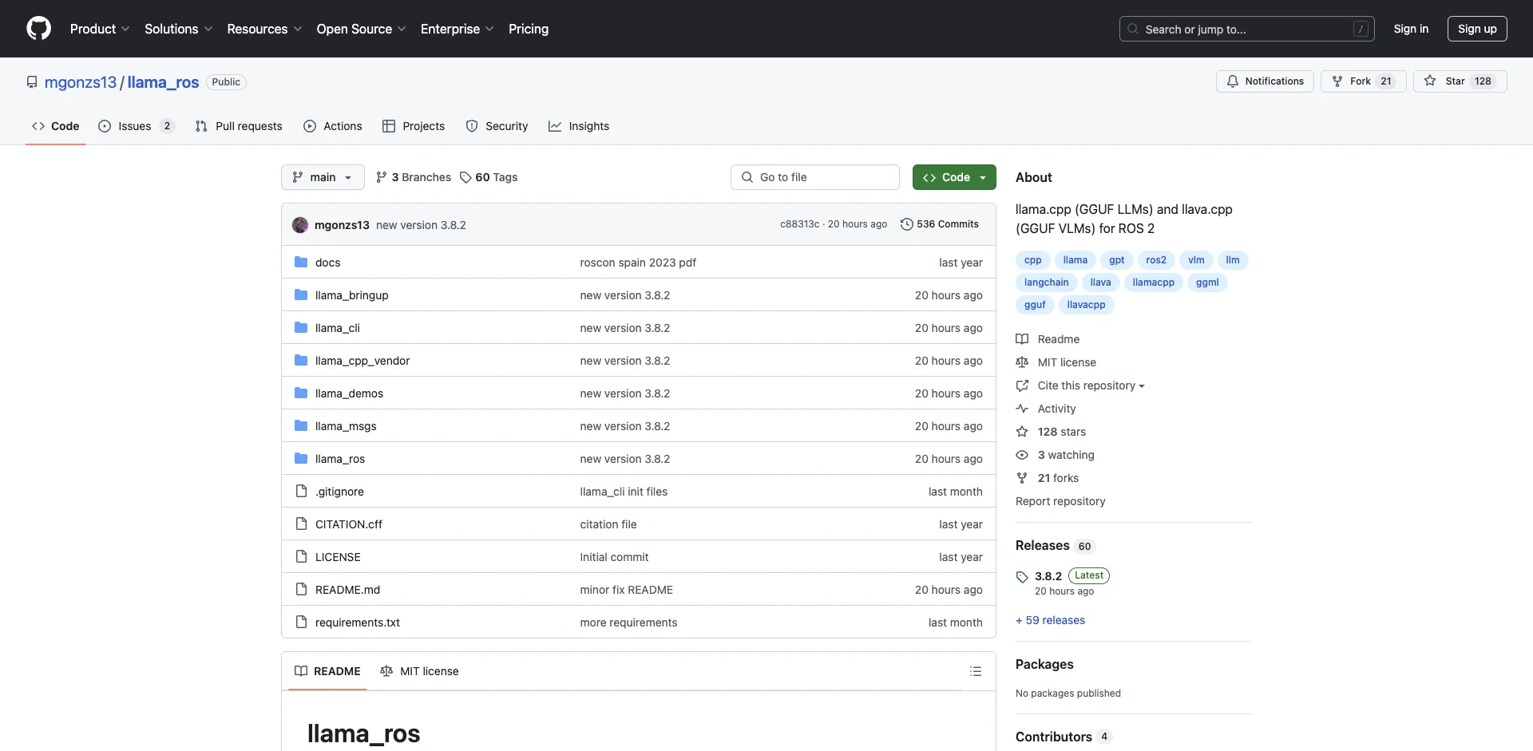Open the 'llama_cli init files' commit message

pyautogui.click(x=624, y=492)
